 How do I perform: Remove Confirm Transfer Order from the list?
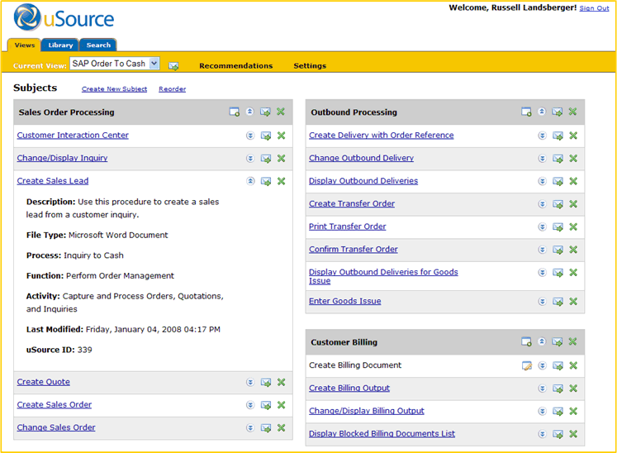[573, 250]
